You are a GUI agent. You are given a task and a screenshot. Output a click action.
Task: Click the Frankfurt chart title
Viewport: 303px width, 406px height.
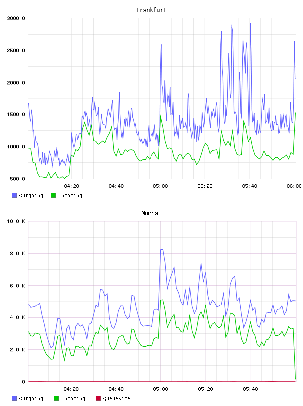pyautogui.click(x=151, y=10)
